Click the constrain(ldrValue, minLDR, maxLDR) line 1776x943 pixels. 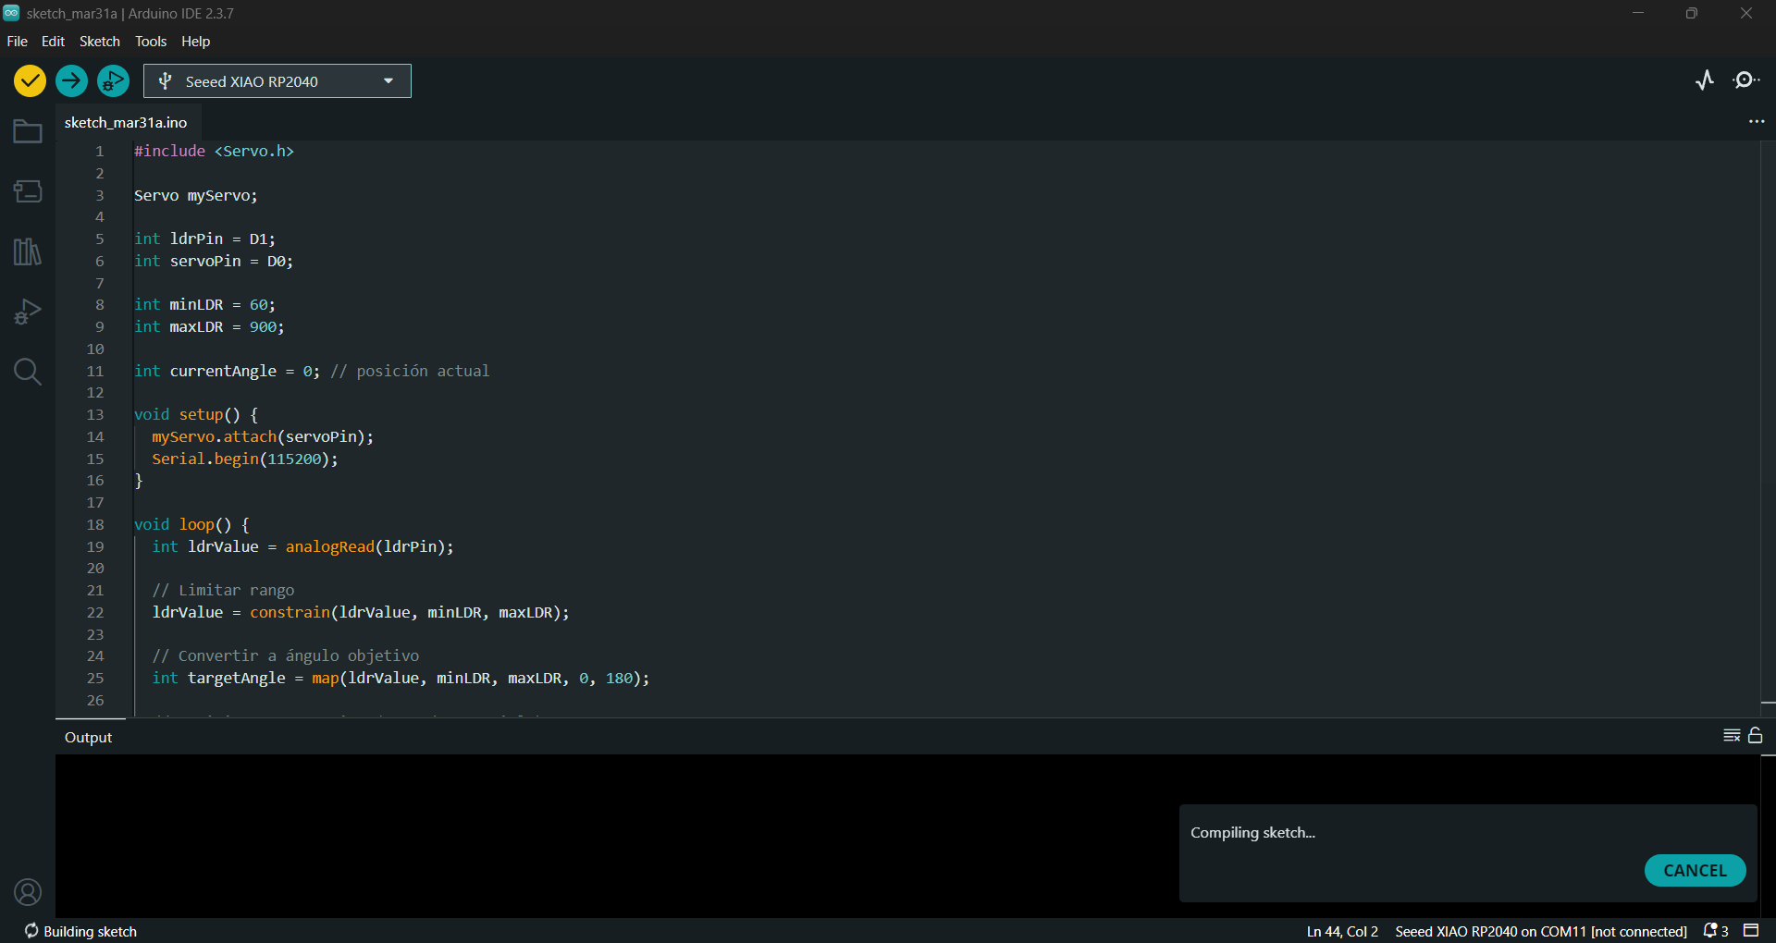pyautogui.click(x=361, y=612)
